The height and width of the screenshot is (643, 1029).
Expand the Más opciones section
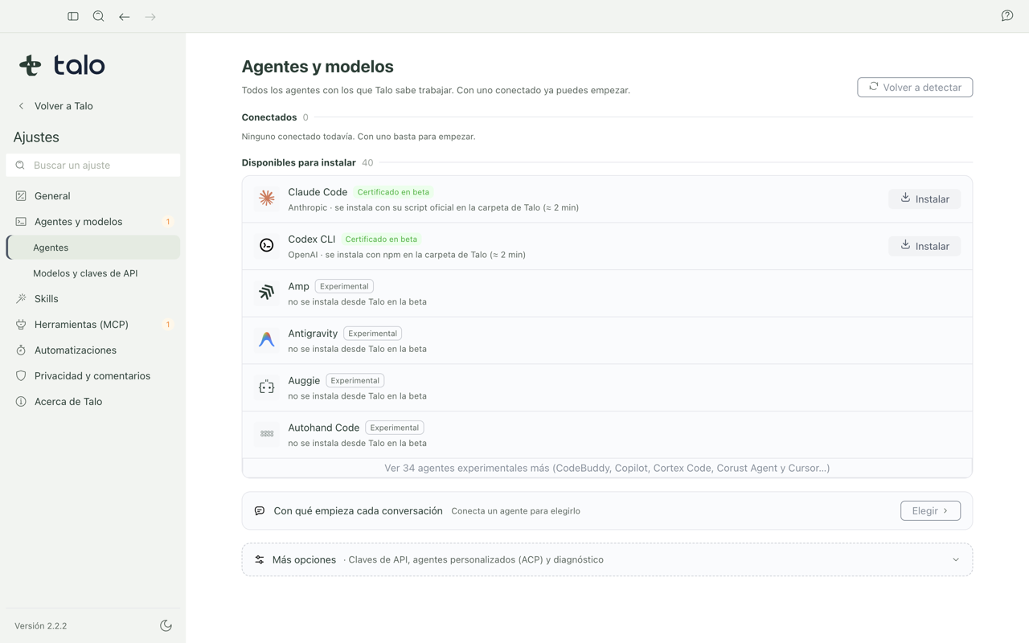(607, 559)
